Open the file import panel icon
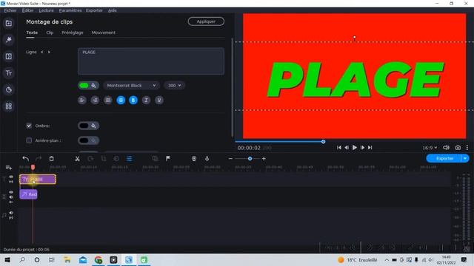The width and height of the screenshot is (474, 266). (8, 23)
